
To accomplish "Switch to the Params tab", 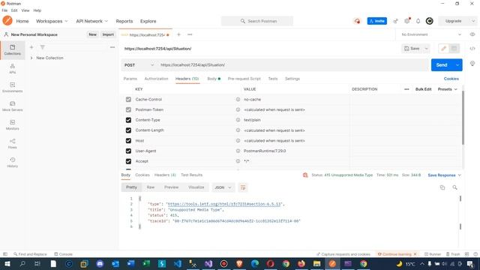I will pyautogui.click(x=130, y=79).
